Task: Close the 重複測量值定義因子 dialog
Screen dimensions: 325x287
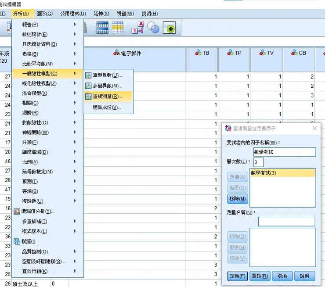Action: click(314, 129)
